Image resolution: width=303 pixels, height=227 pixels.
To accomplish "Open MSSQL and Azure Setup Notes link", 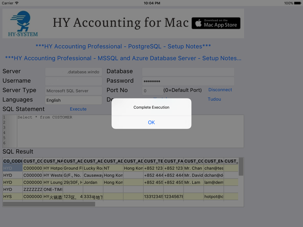I will click(123, 58).
